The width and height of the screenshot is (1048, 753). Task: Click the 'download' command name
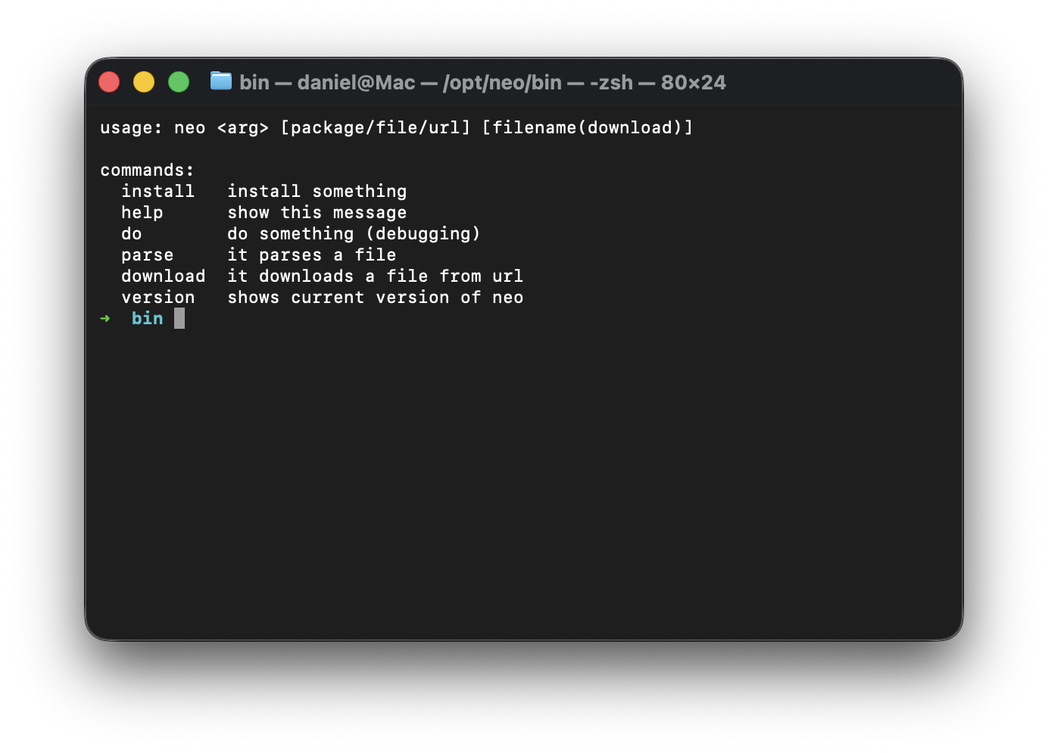tap(163, 276)
